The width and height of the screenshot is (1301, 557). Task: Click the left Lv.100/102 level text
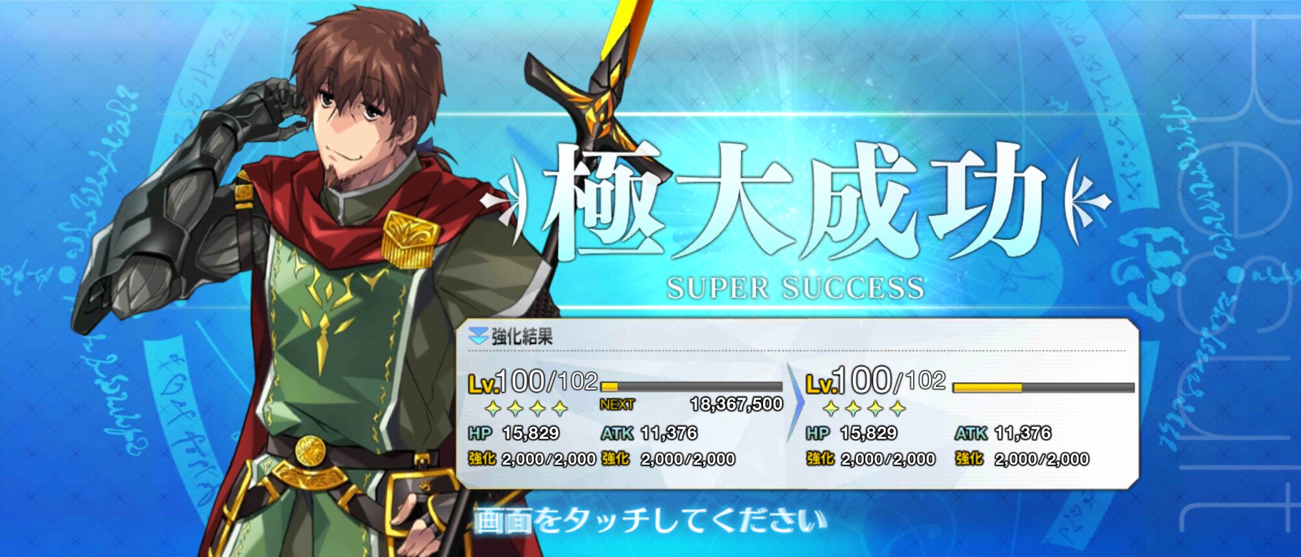pos(533,382)
